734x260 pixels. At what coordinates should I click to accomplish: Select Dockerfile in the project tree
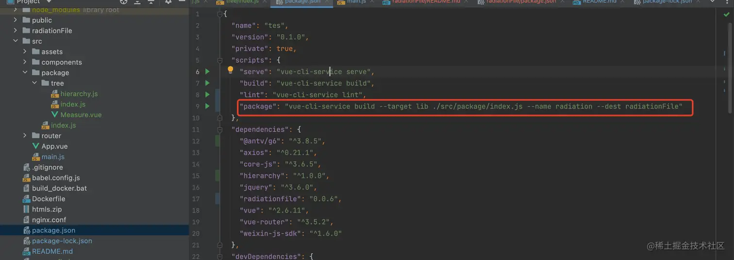point(49,199)
